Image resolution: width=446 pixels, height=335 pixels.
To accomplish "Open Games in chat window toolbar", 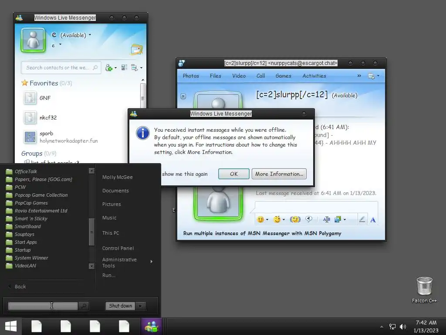I will click(283, 76).
